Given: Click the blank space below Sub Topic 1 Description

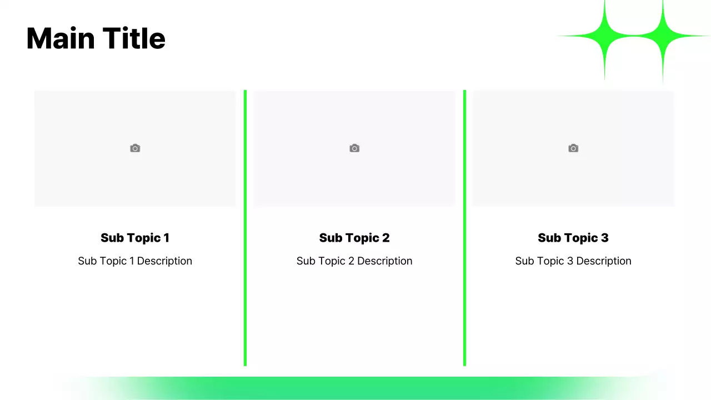Looking at the screenshot, I should [x=135, y=317].
